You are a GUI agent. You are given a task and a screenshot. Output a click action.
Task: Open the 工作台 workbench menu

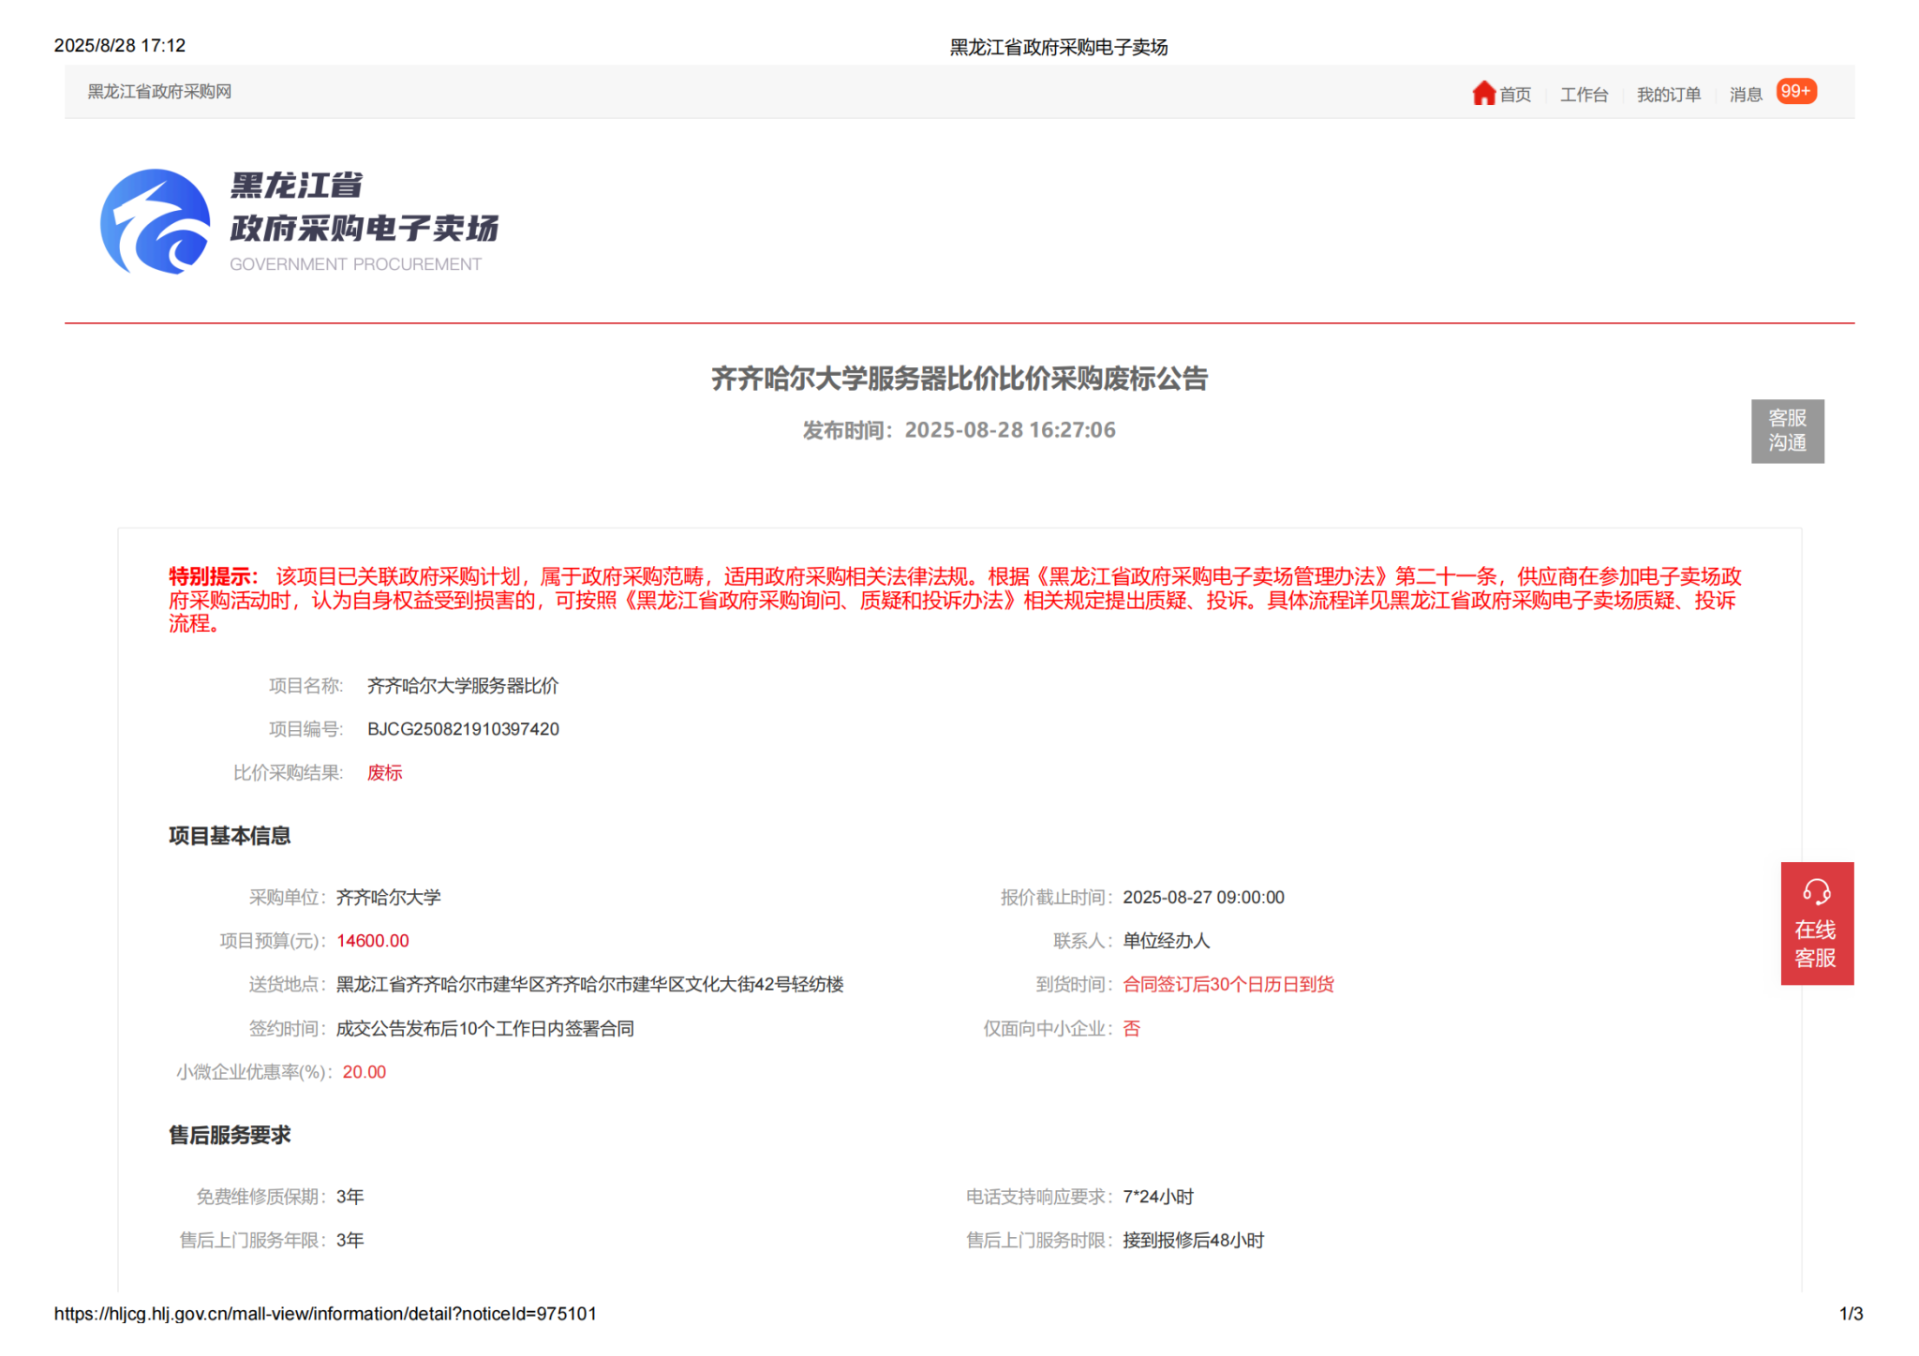1583,95
